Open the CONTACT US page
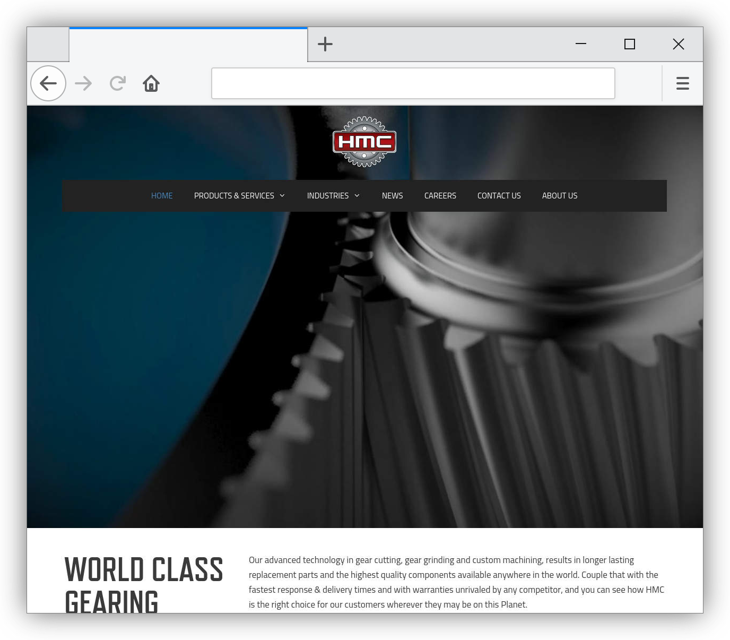Screen dimensions: 730x640 coord(499,196)
